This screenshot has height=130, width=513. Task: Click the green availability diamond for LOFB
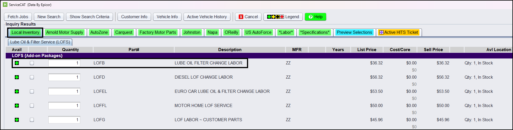[17, 63]
